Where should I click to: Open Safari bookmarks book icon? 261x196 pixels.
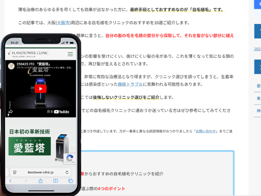(x=55, y=181)
